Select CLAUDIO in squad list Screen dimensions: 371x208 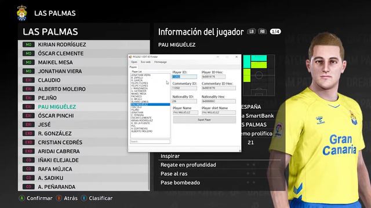pos(83,80)
